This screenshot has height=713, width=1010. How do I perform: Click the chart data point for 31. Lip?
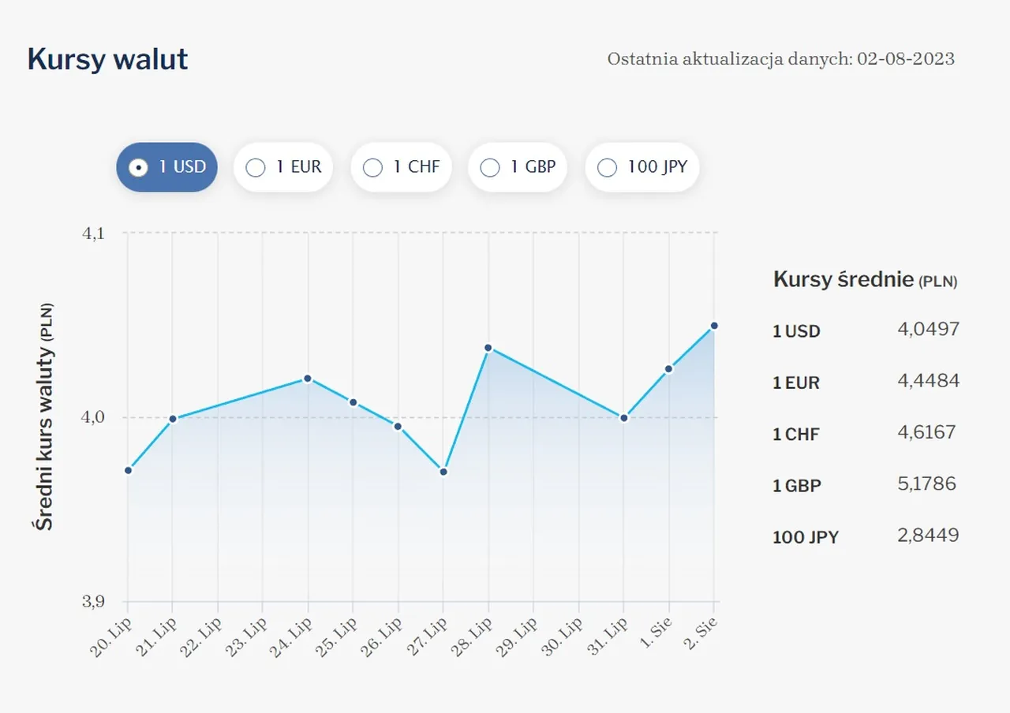(623, 418)
